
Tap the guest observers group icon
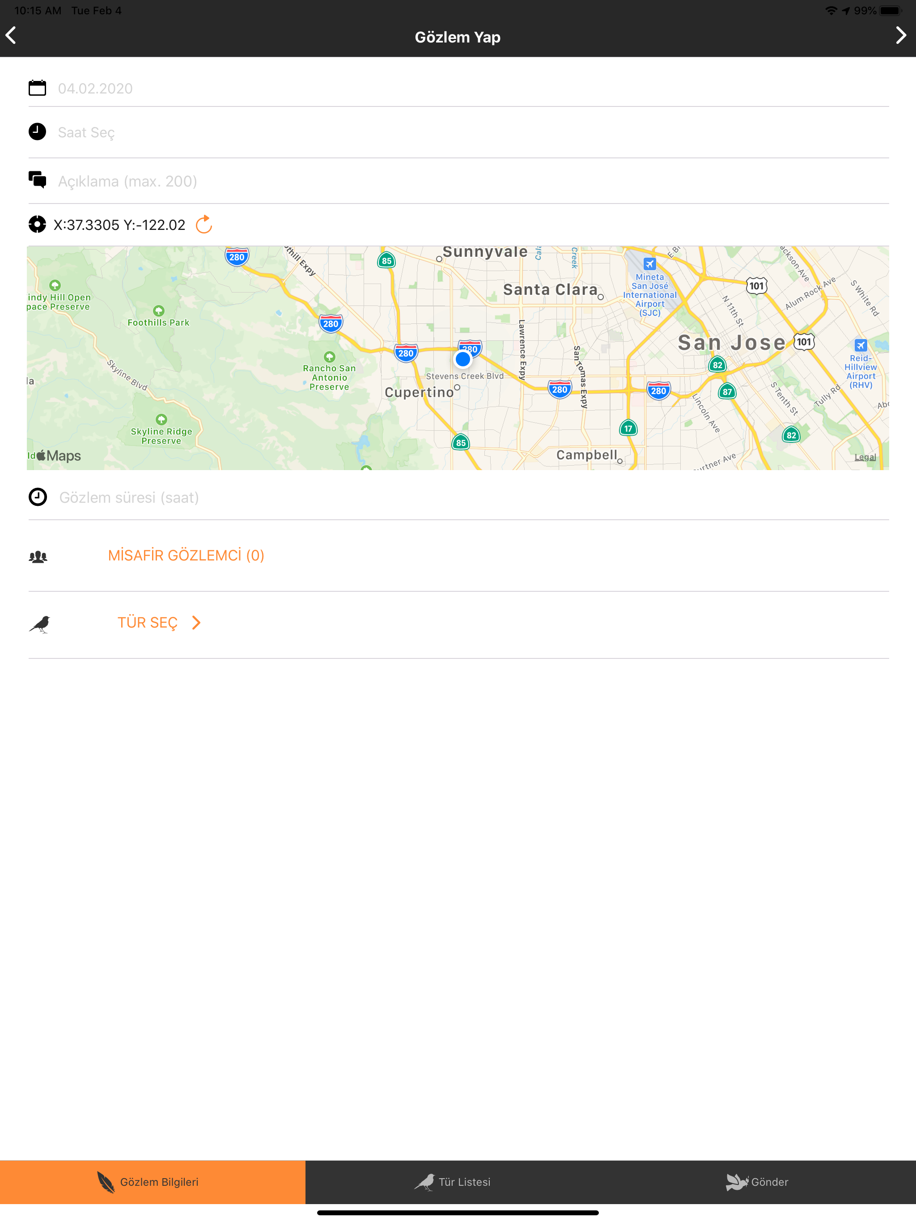pyautogui.click(x=38, y=556)
